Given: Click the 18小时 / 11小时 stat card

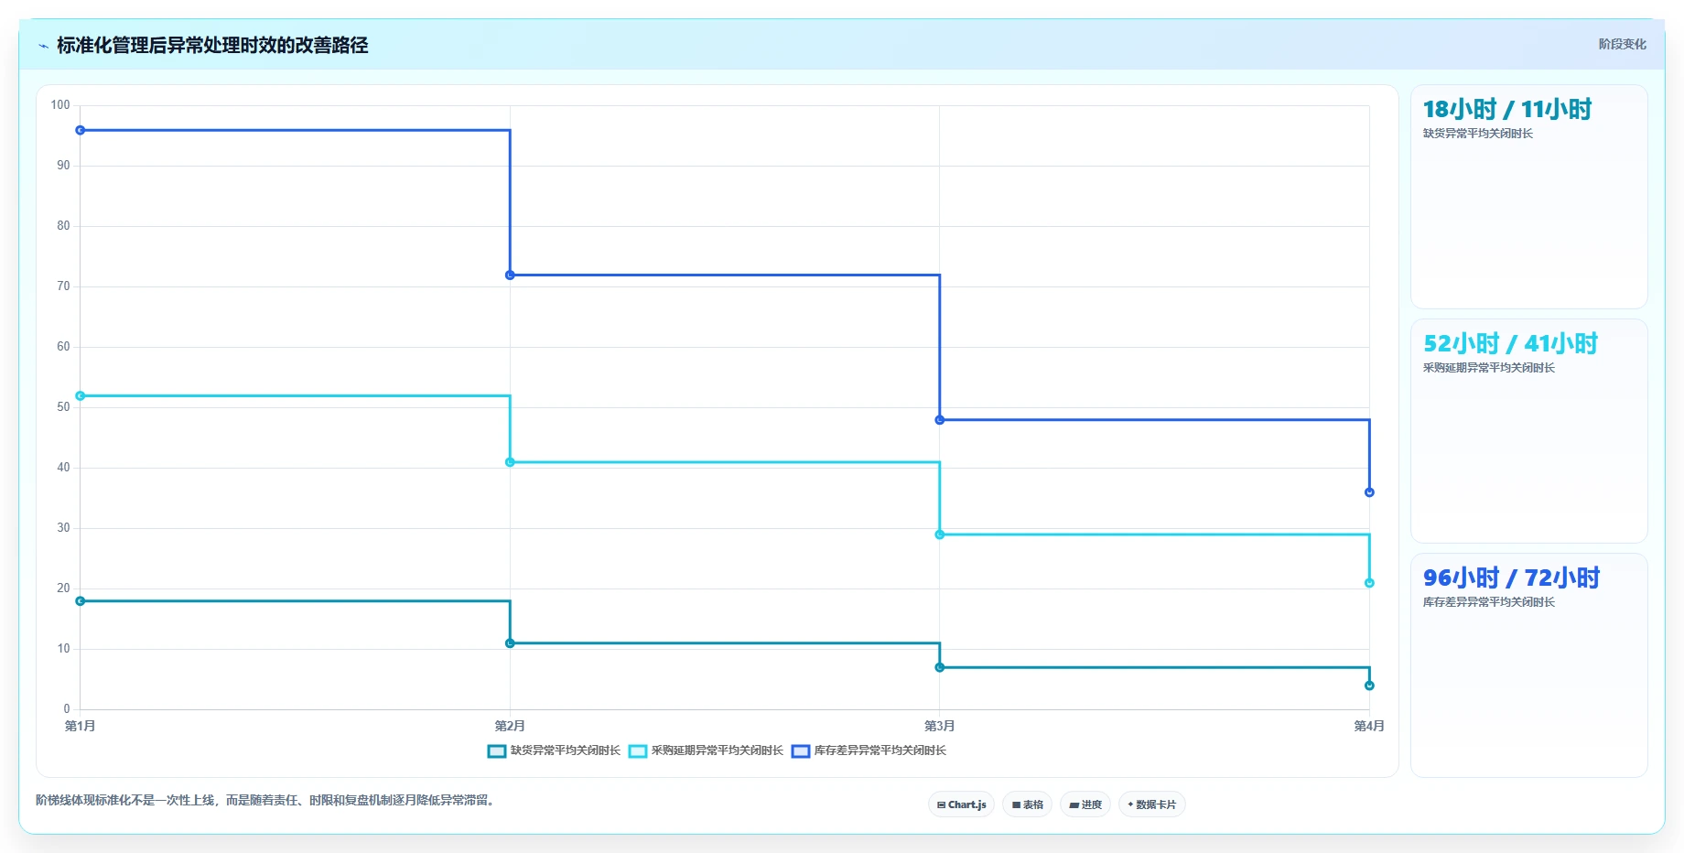Looking at the screenshot, I should 1528,197.
